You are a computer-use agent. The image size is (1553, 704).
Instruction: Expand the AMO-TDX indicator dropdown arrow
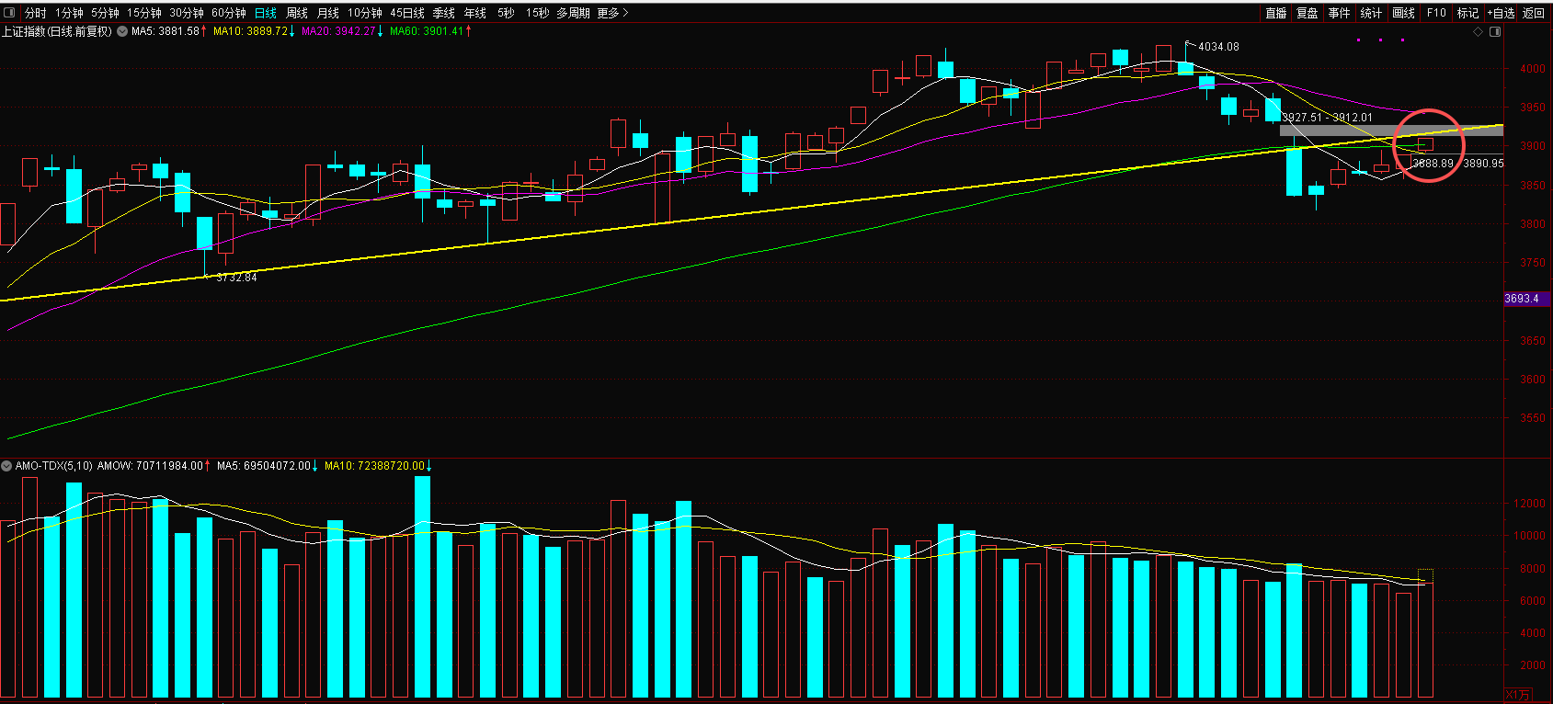click(6, 466)
